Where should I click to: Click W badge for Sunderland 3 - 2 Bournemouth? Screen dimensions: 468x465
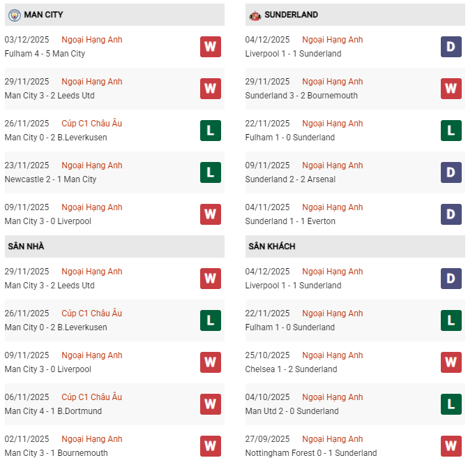(451, 89)
